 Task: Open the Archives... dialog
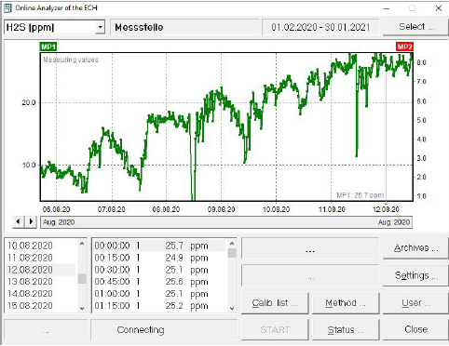click(415, 248)
